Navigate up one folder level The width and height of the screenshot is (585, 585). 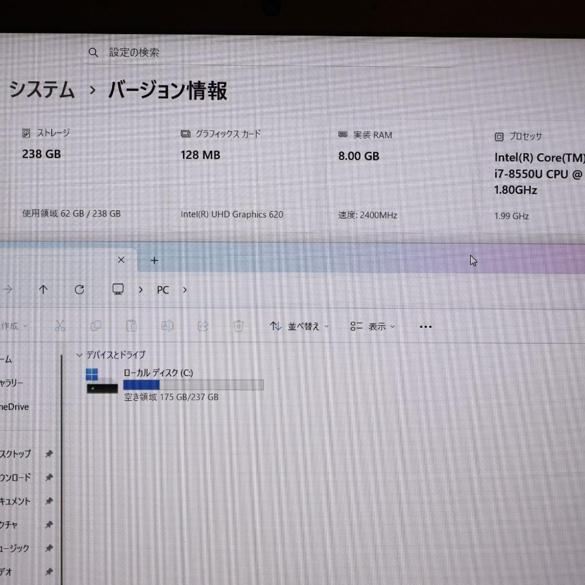(x=43, y=289)
